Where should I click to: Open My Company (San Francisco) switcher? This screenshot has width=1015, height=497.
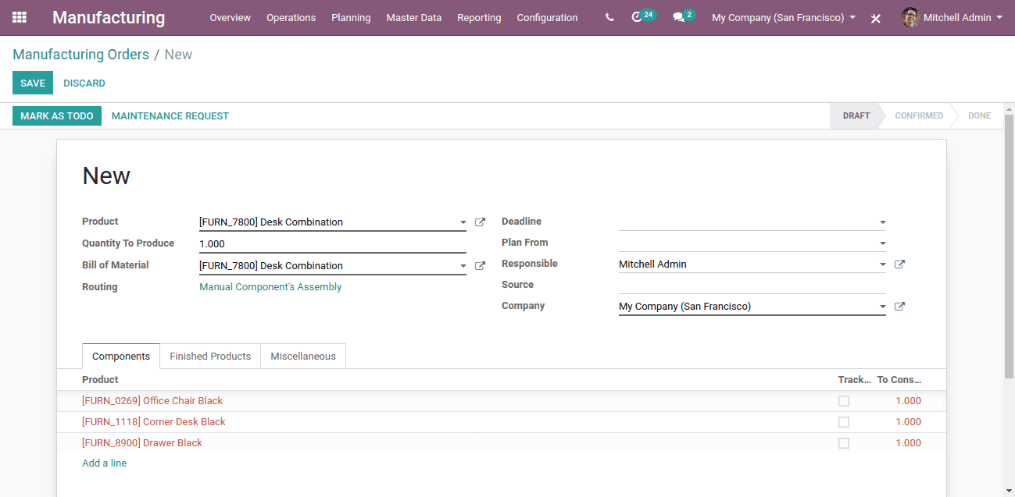[783, 17]
